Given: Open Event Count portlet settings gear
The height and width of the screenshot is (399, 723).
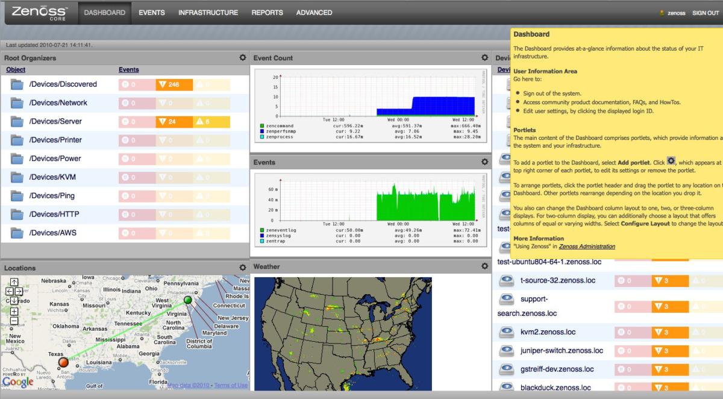Looking at the screenshot, I should 484,58.
